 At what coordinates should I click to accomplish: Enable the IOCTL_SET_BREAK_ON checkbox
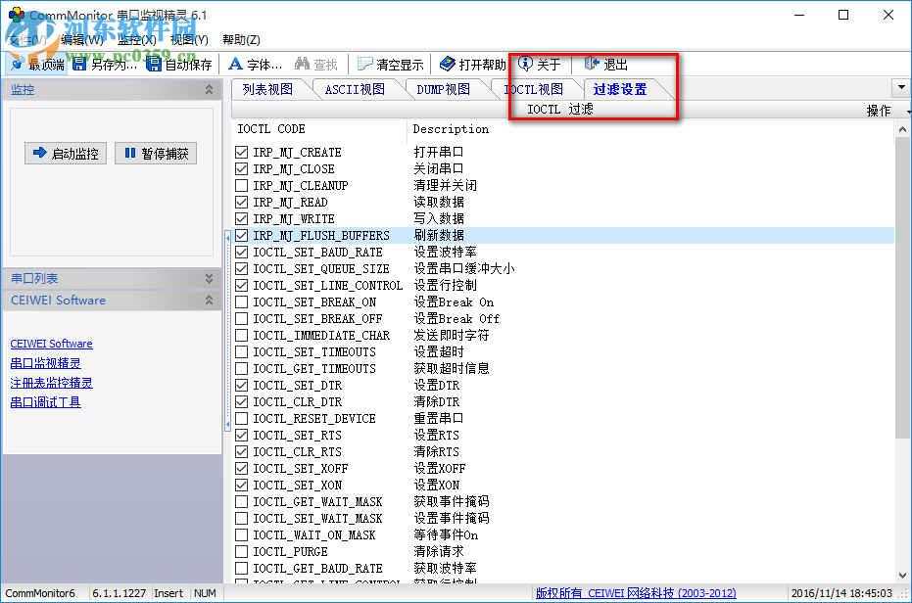240,301
